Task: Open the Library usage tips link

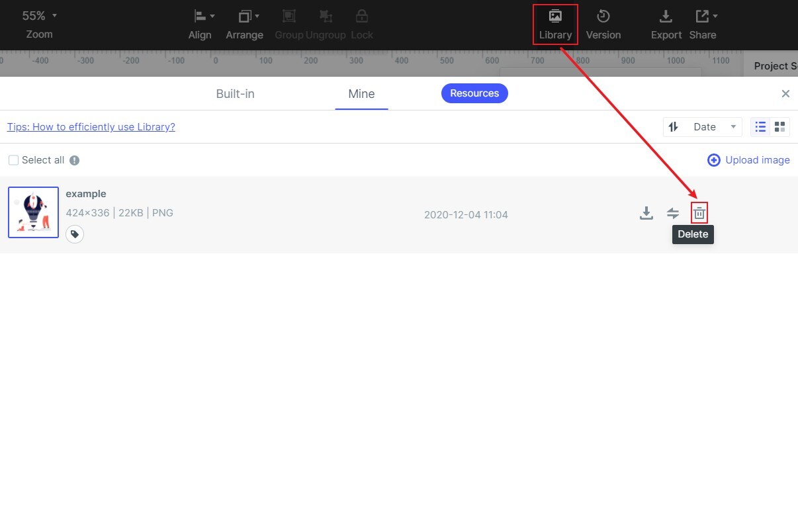Action: point(91,127)
